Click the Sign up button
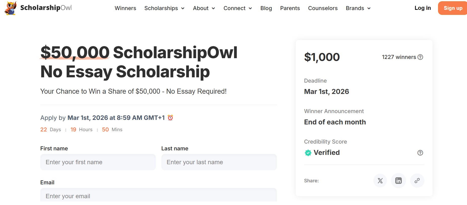This screenshot has width=467, height=205. point(452,8)
